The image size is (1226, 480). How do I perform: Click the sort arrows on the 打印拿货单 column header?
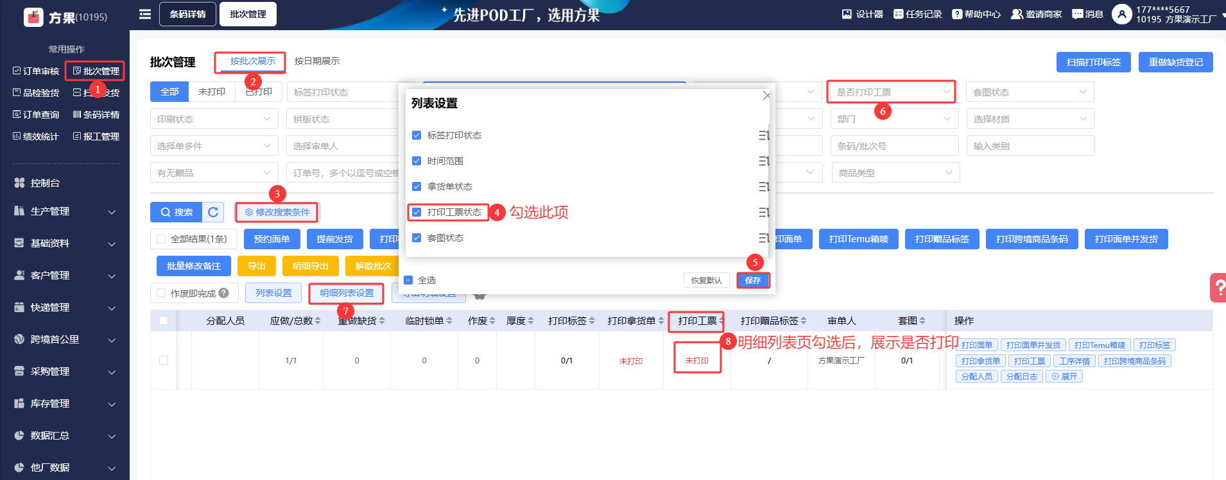pyautogui.click(x=661, y=320)
